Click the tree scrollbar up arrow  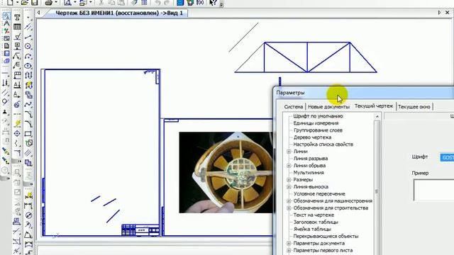(377, 116)
